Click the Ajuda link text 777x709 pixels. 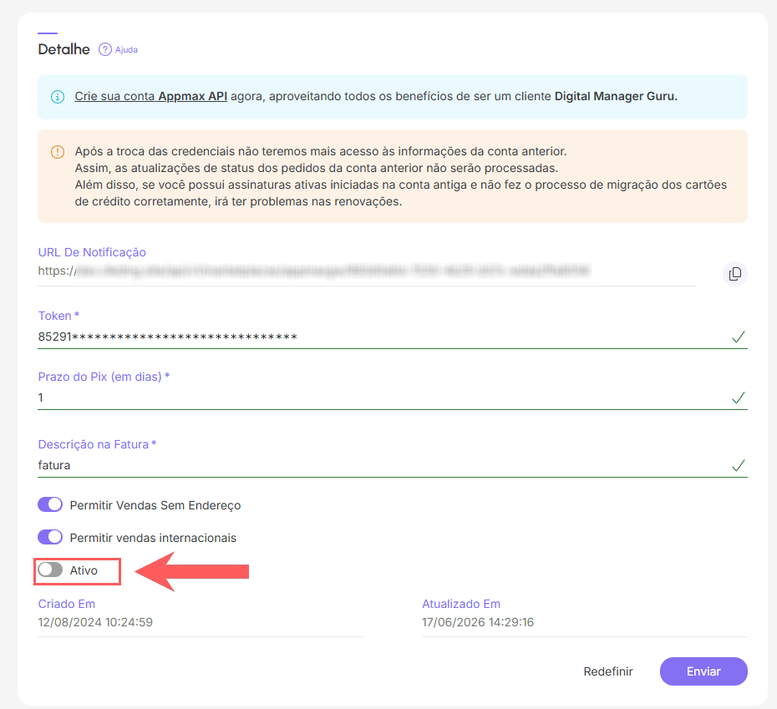pyautogui.click(x=126, y=49)
